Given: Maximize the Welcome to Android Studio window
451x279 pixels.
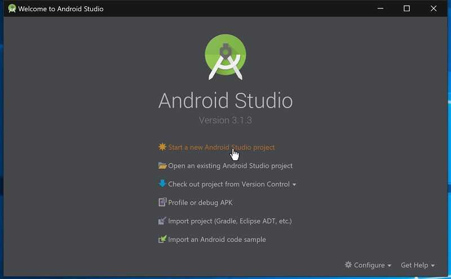Looking at the screenshot, I should click(406, 8).
